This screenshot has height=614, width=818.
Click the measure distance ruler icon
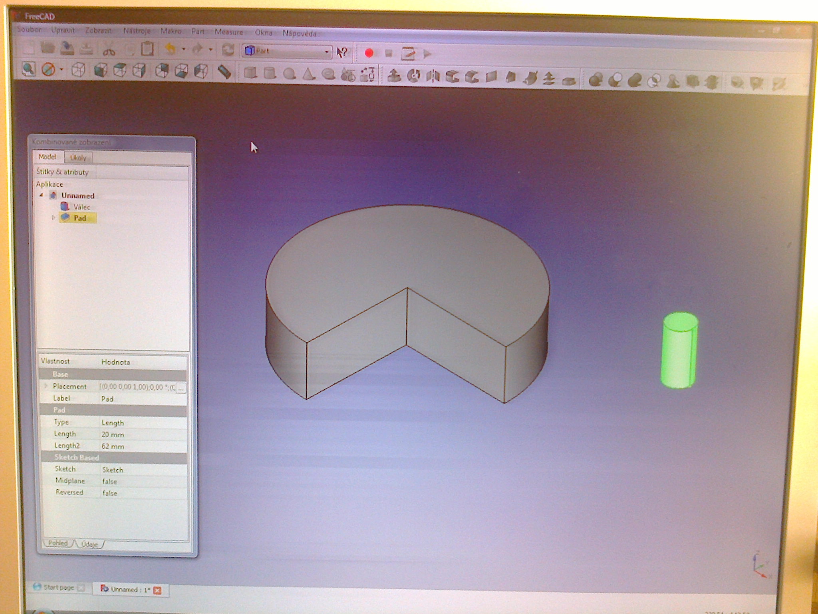point(224,72)
